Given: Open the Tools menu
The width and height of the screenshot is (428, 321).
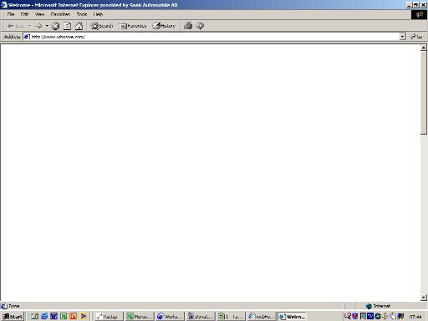Looking at the screenshot, I should pyautogui.click(x=82, y=14).
